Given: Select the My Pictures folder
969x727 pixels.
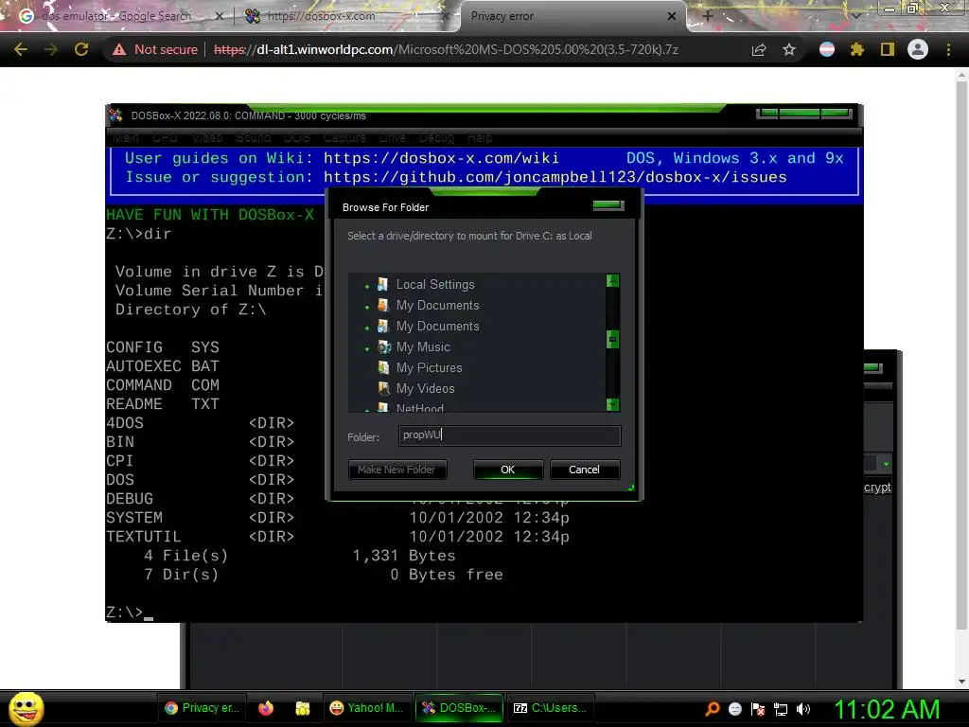Looking at the screenshot, I should [x=429, y=368].
